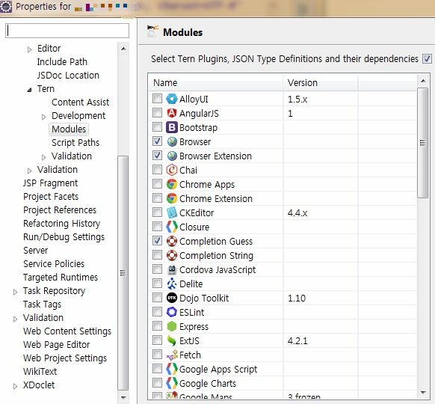Click the tree scrollbar up arrow
This screenshot has width=435, height=404.
point(123,49)
